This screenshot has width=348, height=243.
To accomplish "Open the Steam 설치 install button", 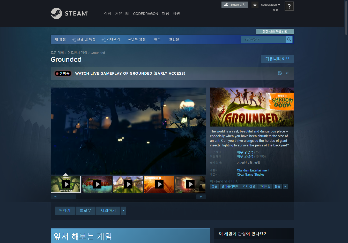I will [x=235, y=5].
